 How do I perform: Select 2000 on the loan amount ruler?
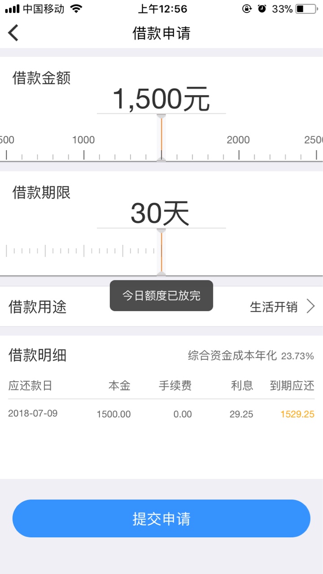tap(238, 140)
